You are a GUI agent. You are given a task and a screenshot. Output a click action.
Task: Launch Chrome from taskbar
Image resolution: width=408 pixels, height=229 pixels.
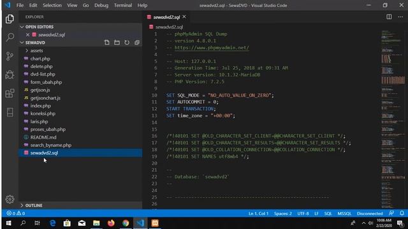(126, 223)
